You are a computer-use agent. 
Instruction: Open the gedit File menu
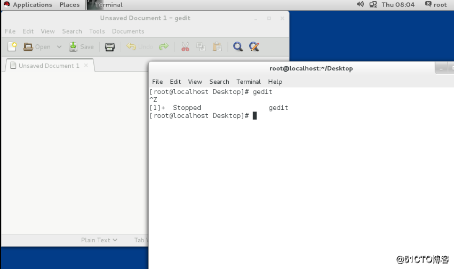click(x=10, y=31)
